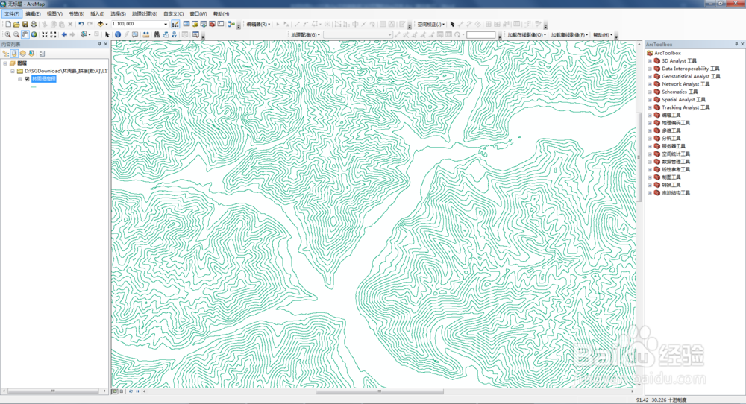Open the 地理处理(G) menu
The height and width of the screenshot is (404, 746).
(144, 13)
